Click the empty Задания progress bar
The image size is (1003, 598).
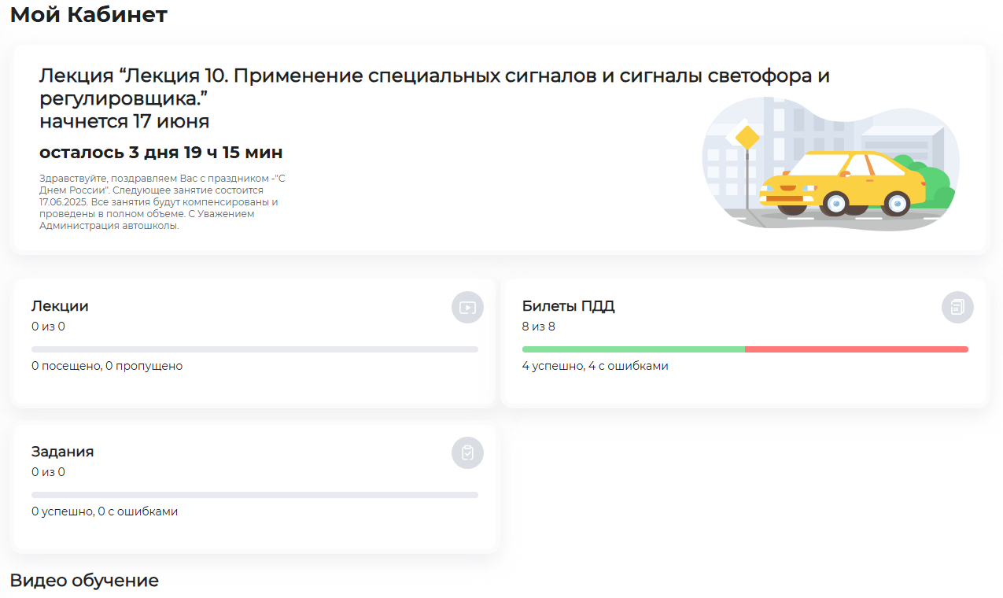(x=255, y=495)
